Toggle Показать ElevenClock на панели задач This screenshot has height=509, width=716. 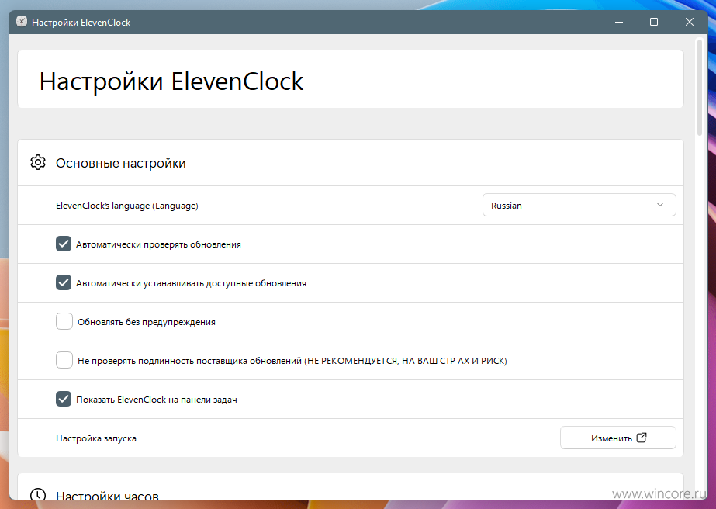(x=64, y=399)
